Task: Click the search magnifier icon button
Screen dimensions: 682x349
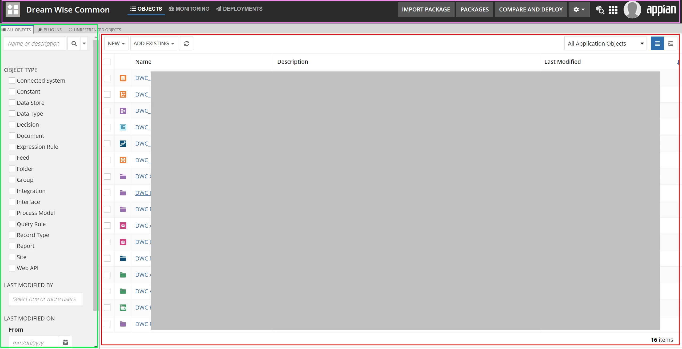Action: (x=74, y=43)
